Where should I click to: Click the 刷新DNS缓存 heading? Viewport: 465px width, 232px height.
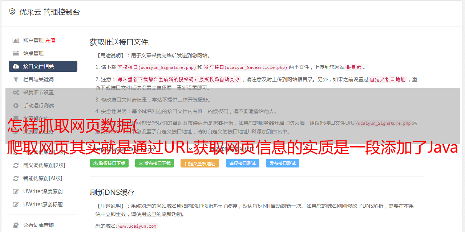[x=112, y=192]
